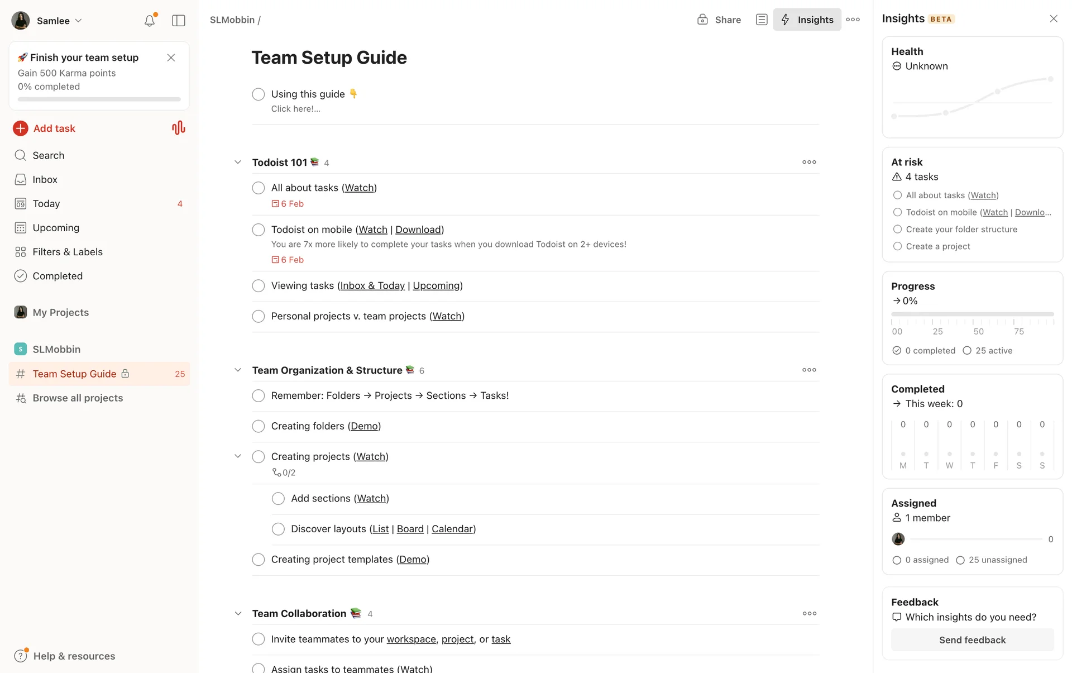Close the Insights panel
Image resolution: width=1072 pixels, height=673 pixels.
1053,19
